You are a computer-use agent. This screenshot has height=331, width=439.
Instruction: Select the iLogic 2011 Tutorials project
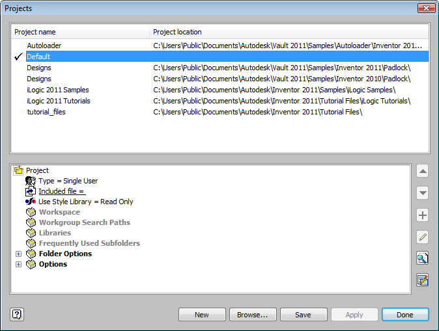point(59,101)
